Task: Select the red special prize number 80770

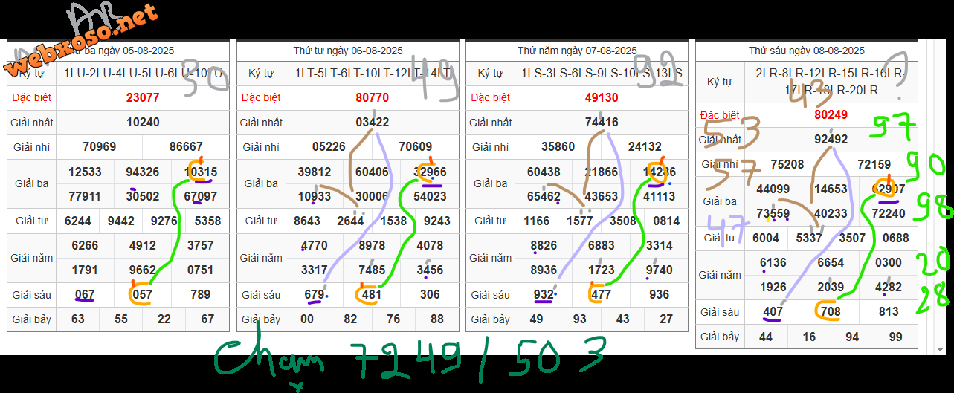Action: tap(372, 97)
